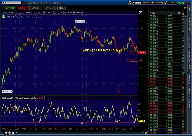Click the Time column header
The width and height of the screenshot is (192, 136).
154,13
